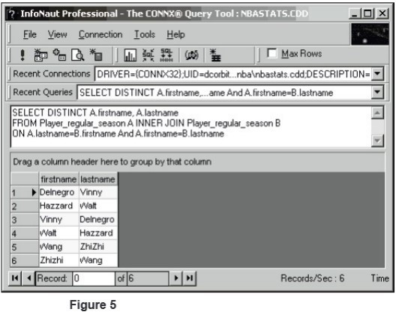Click the query editor scroll down arrow

(377, 141)
